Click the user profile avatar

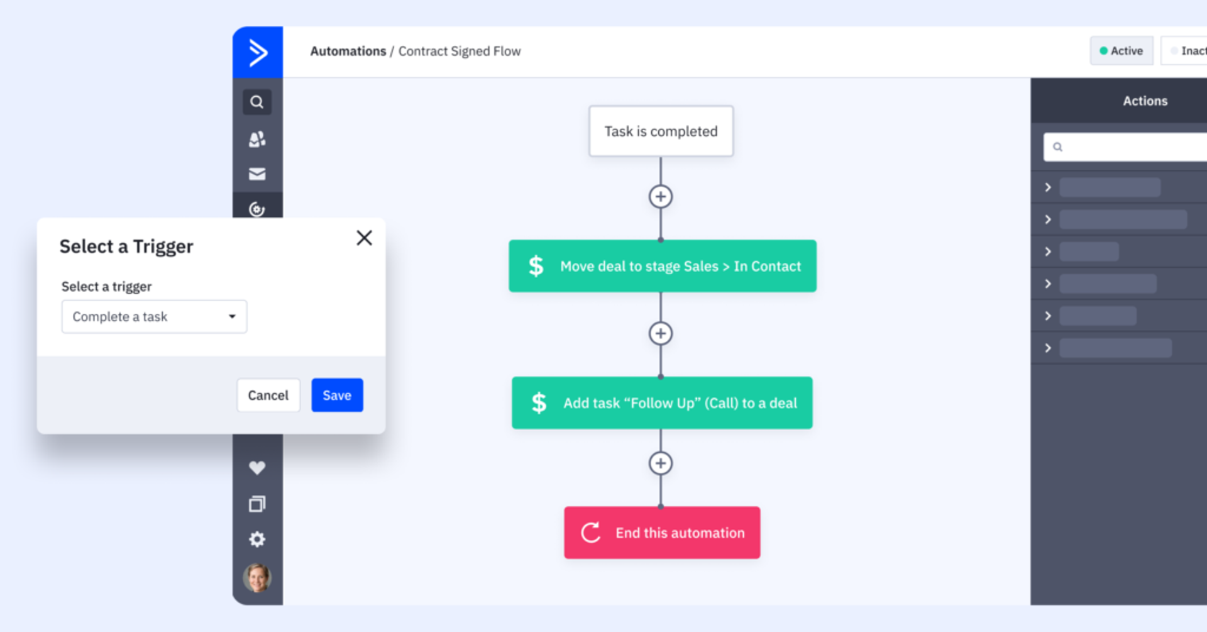[x=256, y=578]
